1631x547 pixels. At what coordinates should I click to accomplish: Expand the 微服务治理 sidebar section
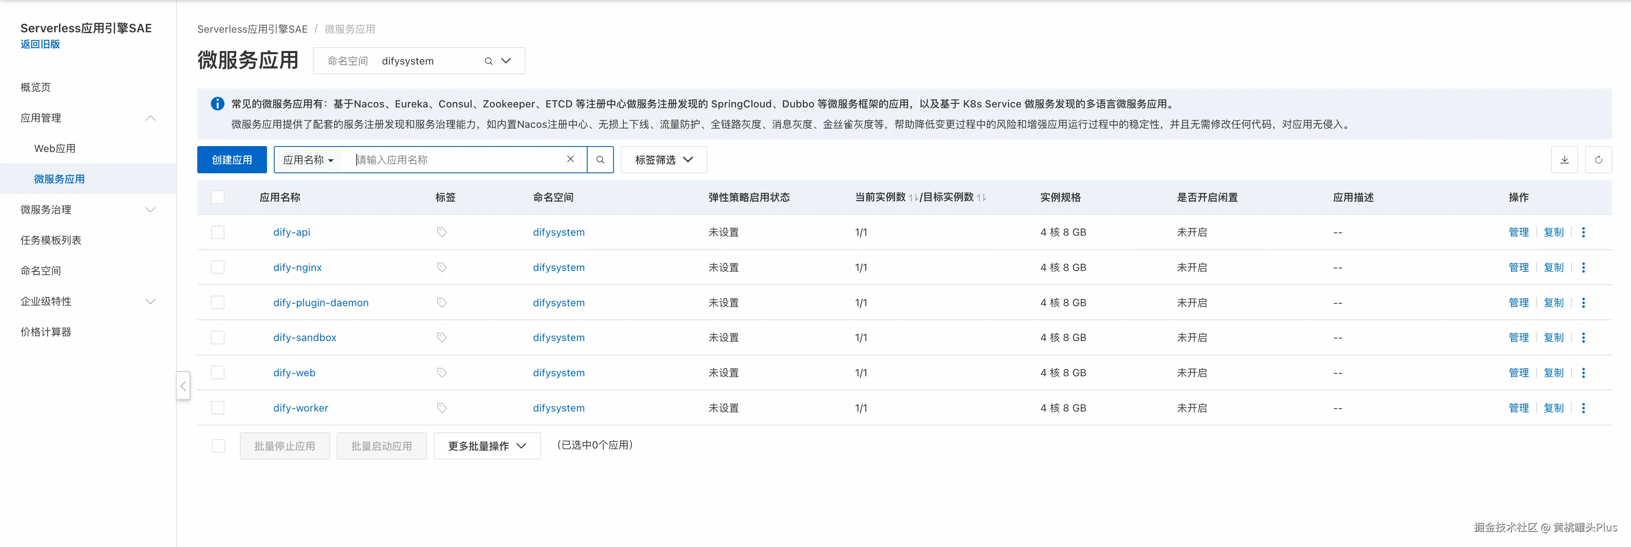pos(88,209)
